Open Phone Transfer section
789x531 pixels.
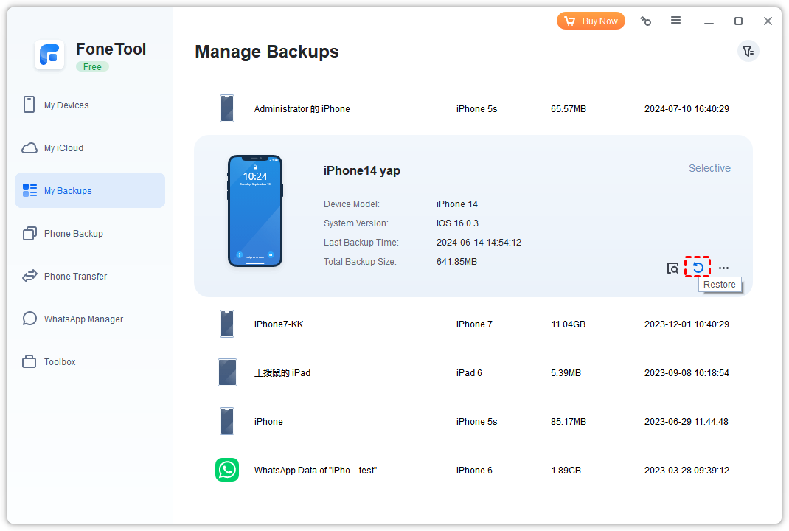[x=89, y=277]
